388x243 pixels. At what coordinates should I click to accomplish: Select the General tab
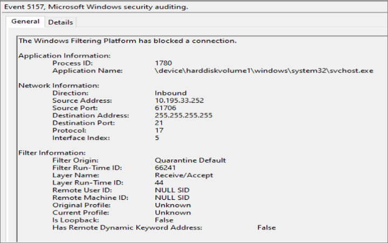25,22
